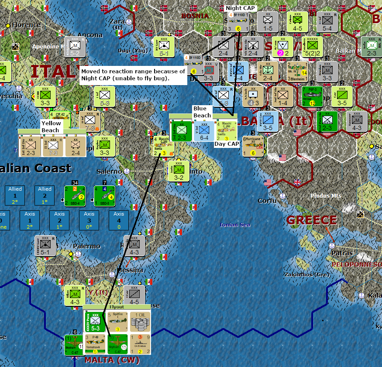
Task: Click the BOSNIA region label
Action: 195,16
